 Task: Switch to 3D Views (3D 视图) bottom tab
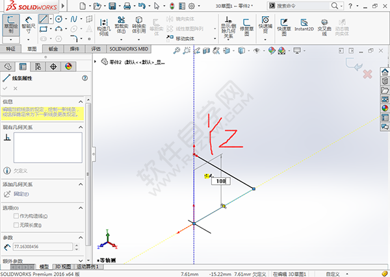[62, 267]
